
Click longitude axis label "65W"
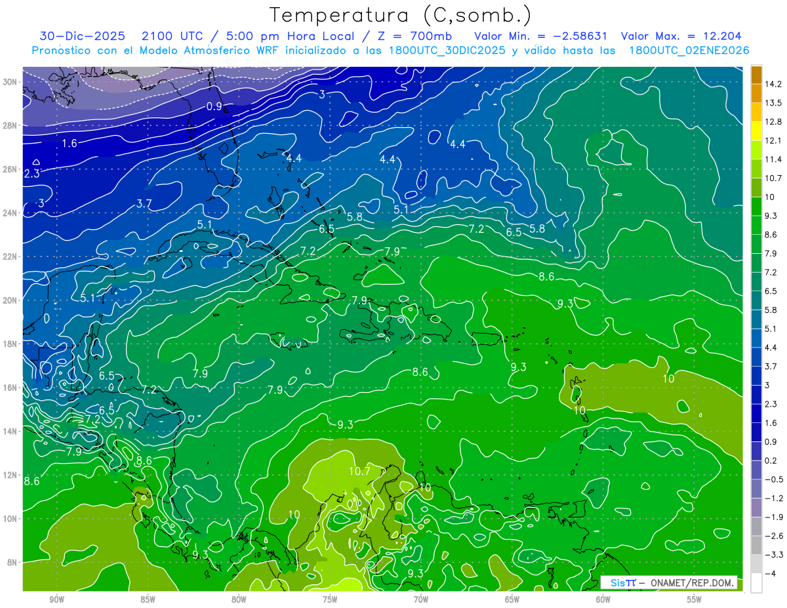click(x=512, y=599)
